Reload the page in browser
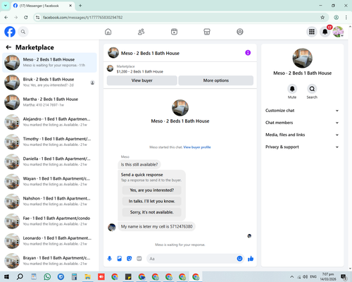Screen dimensions: 352x282 (26, 18)
